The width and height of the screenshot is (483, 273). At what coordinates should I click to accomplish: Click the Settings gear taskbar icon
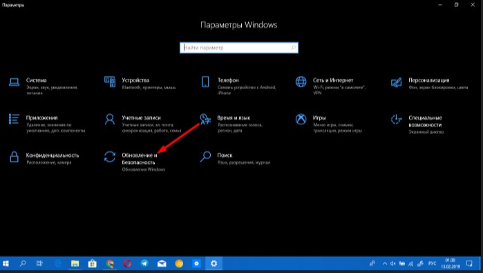[214, 264]
